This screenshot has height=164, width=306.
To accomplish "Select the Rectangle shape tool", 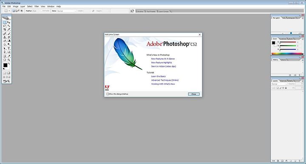I will pos(8,52).
